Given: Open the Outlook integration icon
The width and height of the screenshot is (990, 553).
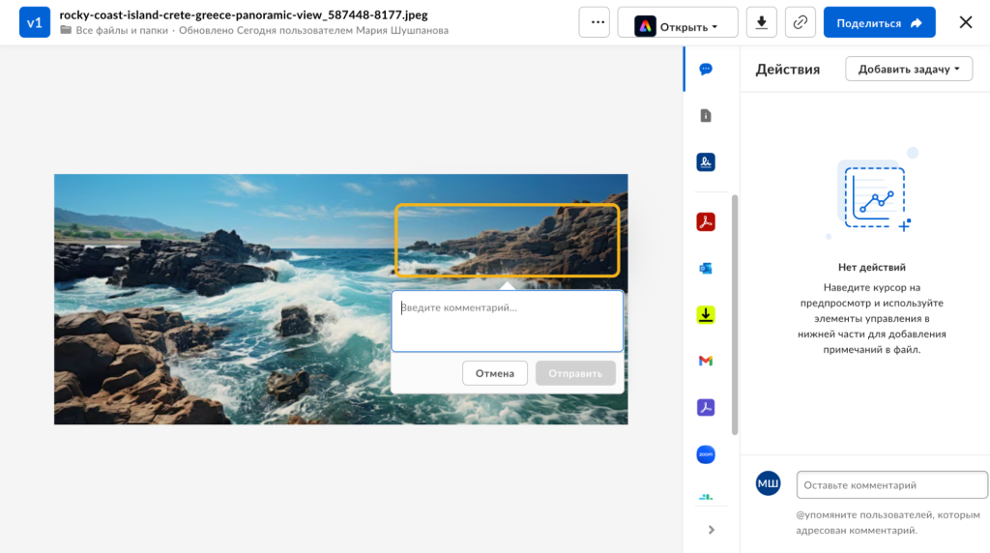Looking at the screenshot, I should (706, 269).
